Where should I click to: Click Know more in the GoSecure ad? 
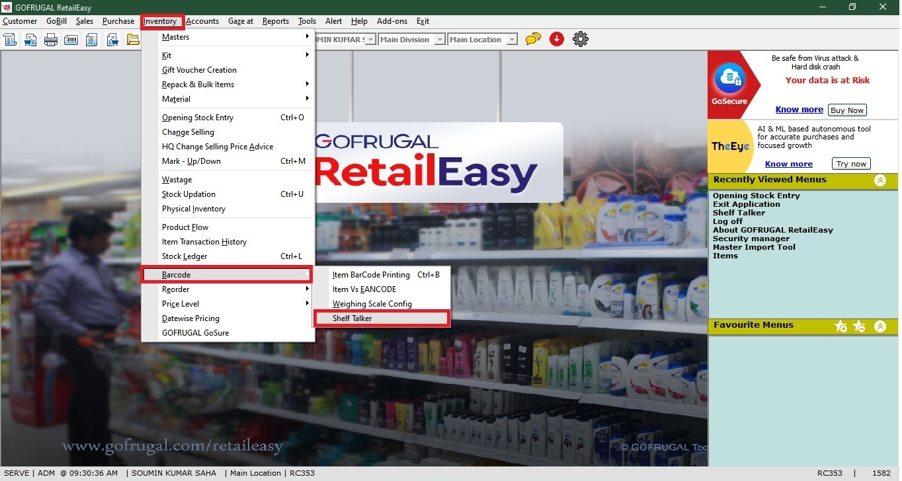[799, 110]
